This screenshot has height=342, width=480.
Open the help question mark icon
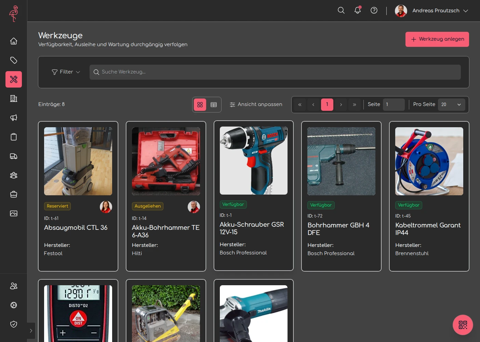coord(374,10)
